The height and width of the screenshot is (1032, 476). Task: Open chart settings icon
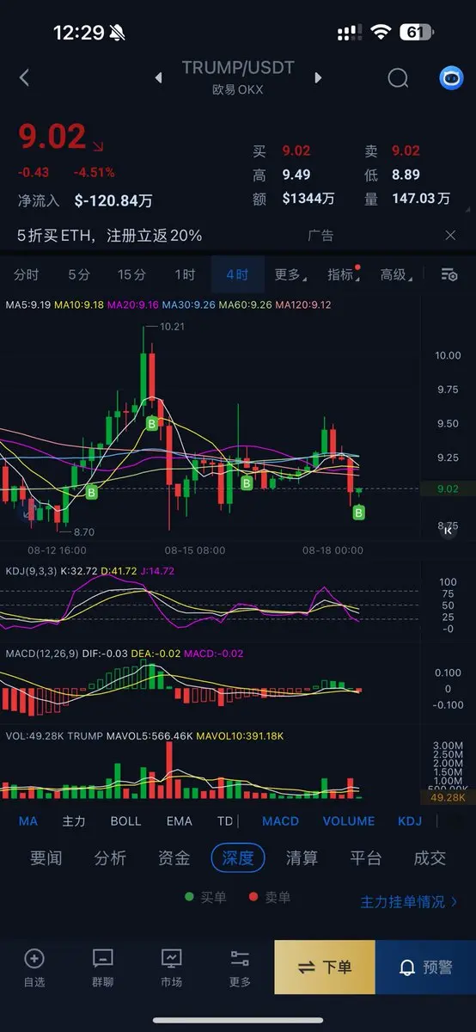[449, 274]
